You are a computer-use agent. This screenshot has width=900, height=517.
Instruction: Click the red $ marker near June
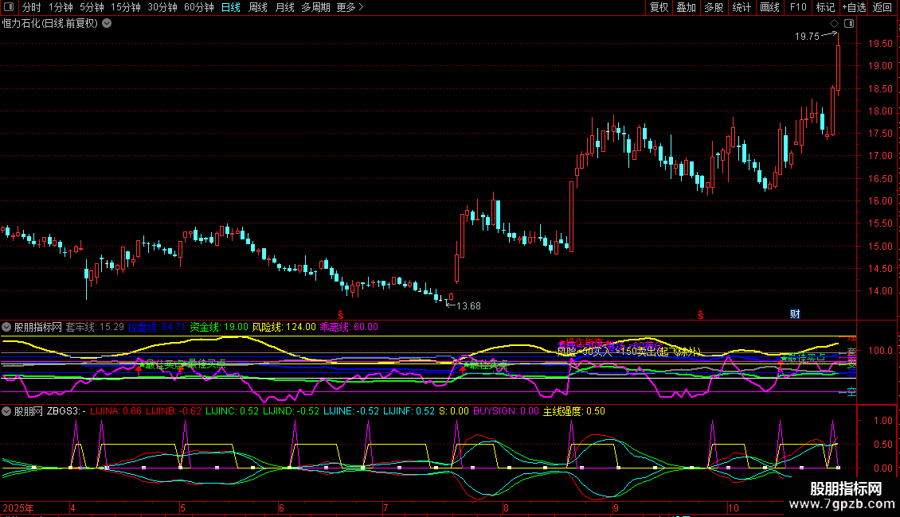point(341,315)
